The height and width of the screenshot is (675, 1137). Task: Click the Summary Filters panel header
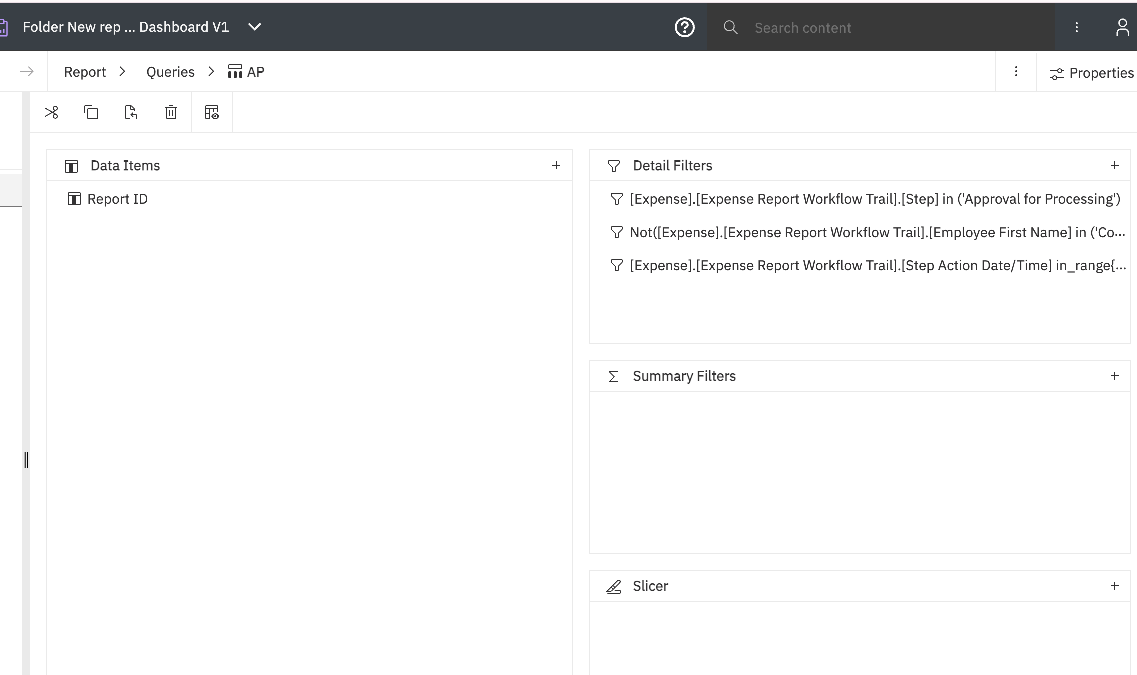[860, 376]
